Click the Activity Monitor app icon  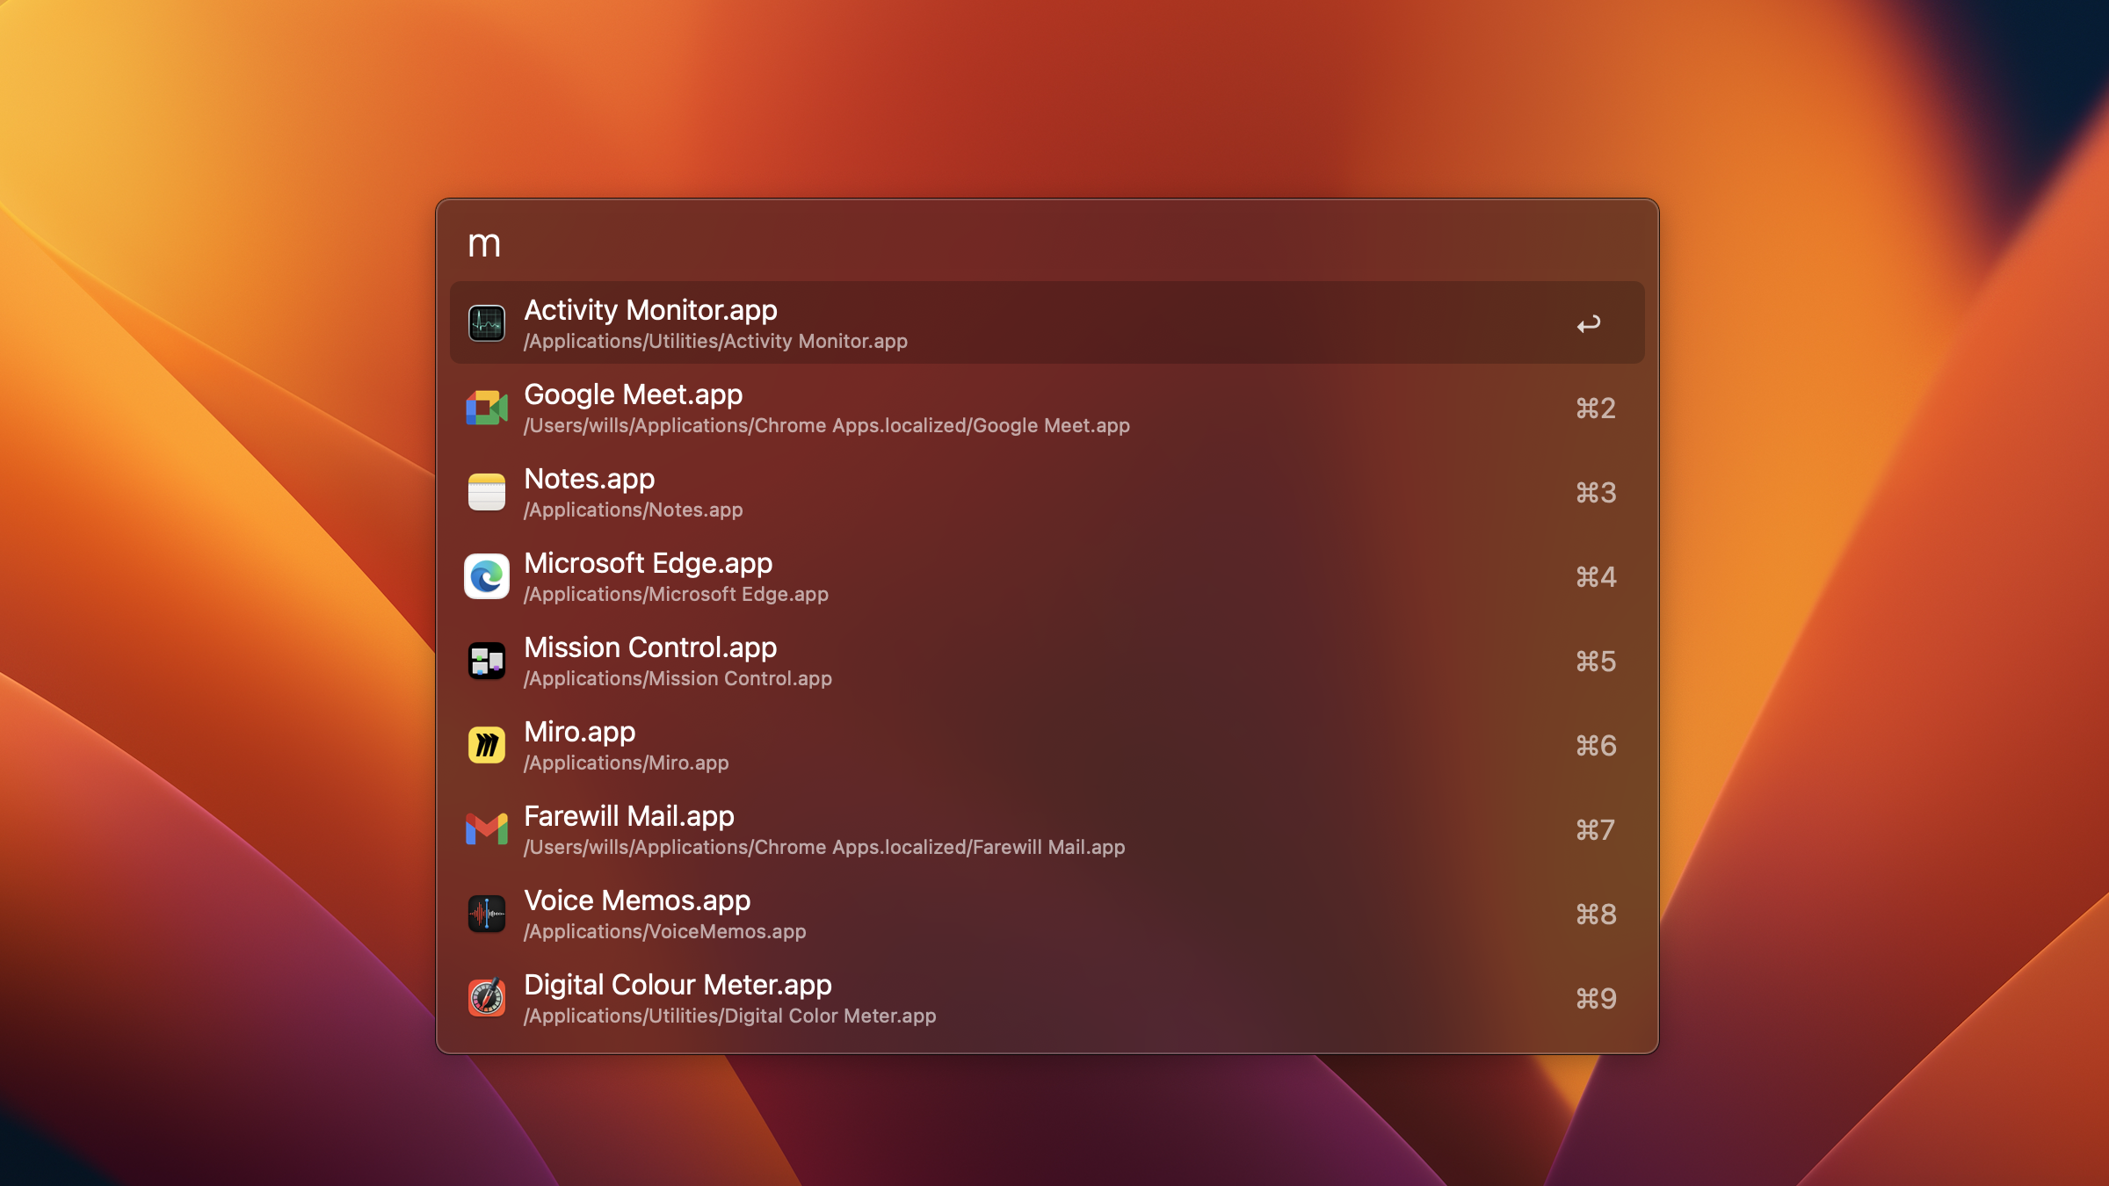coord(486,323)
